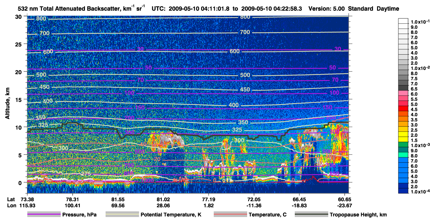
Task: Click the color bar label 7.5
Action: (x=414, y=79)
